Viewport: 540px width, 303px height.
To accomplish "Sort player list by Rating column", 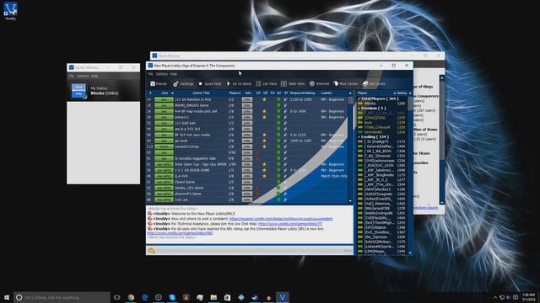I will coord(402,93).
